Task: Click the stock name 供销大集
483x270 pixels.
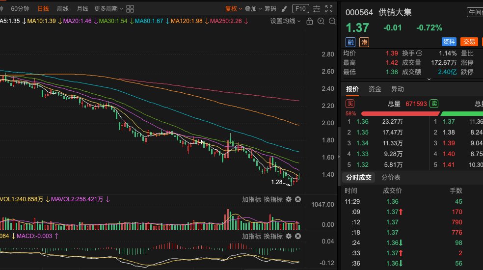Action: coord(395,12)
